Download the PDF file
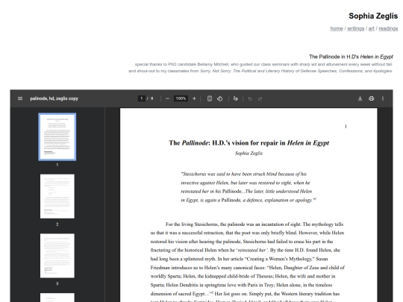Image resolution: width=403 pixels, height=302 pixels. [x=360, y=98]
